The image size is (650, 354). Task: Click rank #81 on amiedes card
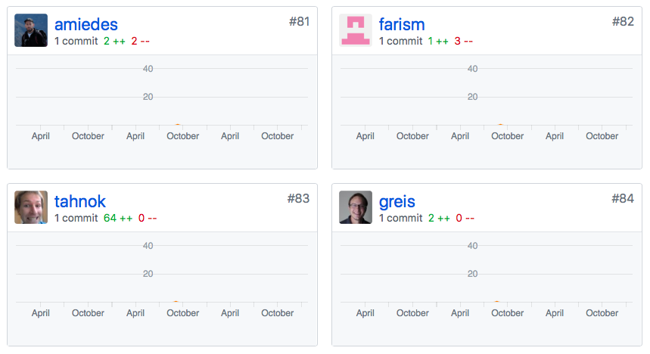pyautogui.click(x=299, y=21)
